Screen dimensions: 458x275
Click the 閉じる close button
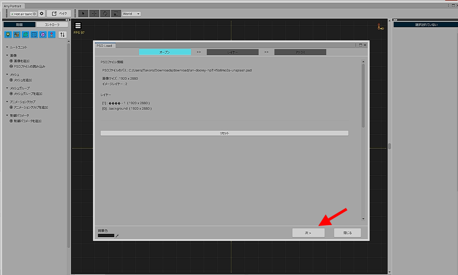tap(347, 233)
